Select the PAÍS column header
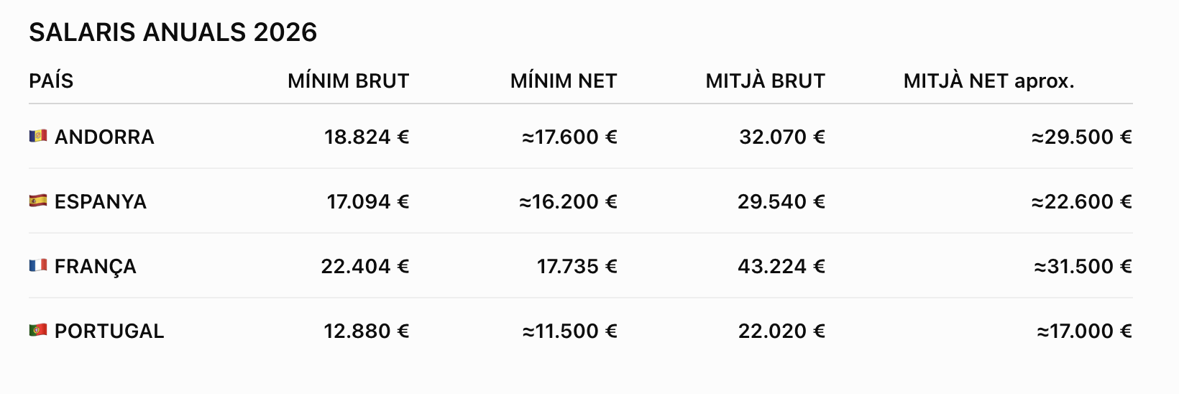 51,81
